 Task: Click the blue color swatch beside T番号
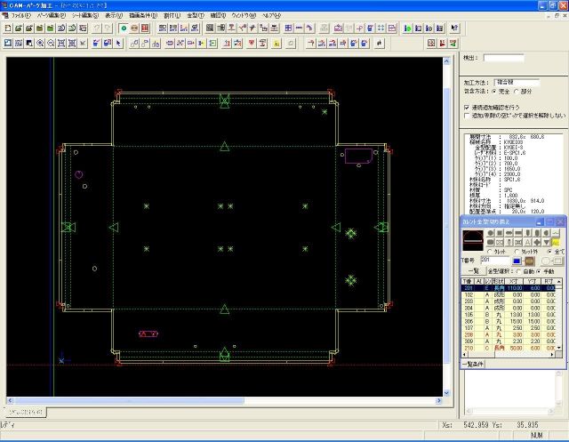[x=517, y=261]
